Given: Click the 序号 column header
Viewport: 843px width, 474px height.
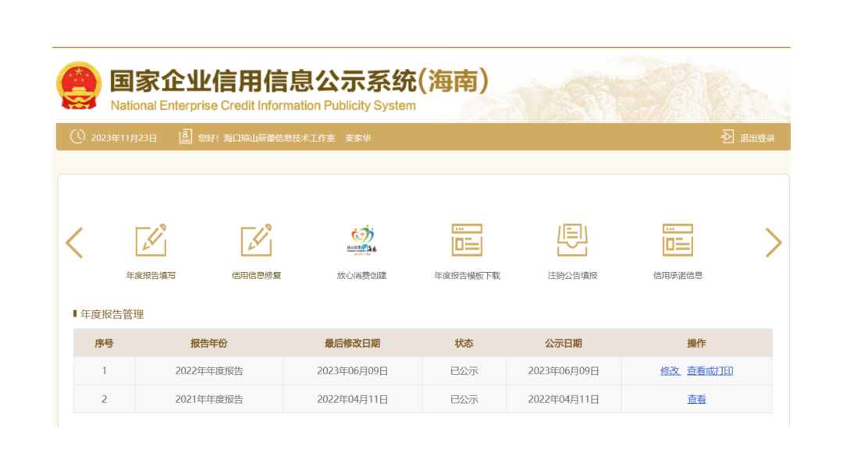Looking at the screenshot, I should point(105,343).
